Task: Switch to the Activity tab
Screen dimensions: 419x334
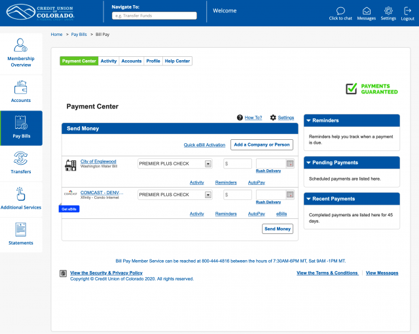Action: 109,61
